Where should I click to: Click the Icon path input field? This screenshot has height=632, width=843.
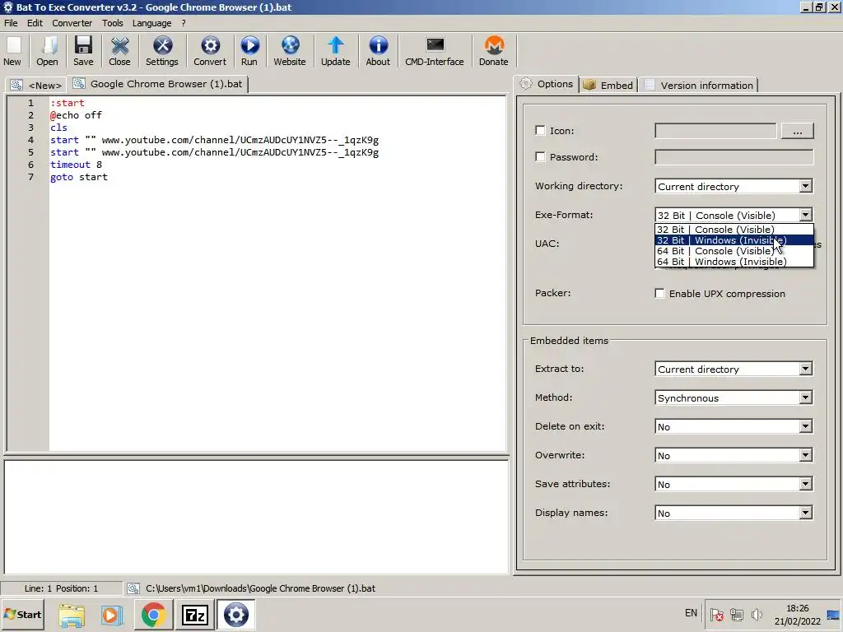[x=715, y=131]
